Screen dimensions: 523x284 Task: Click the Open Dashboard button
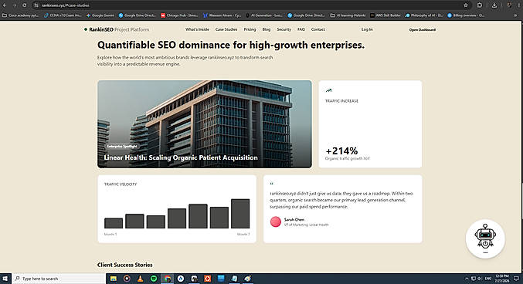(423, 29)
